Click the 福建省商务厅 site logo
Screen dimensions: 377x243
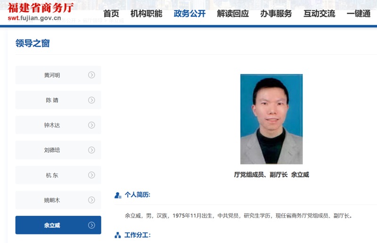click(40, 11)
